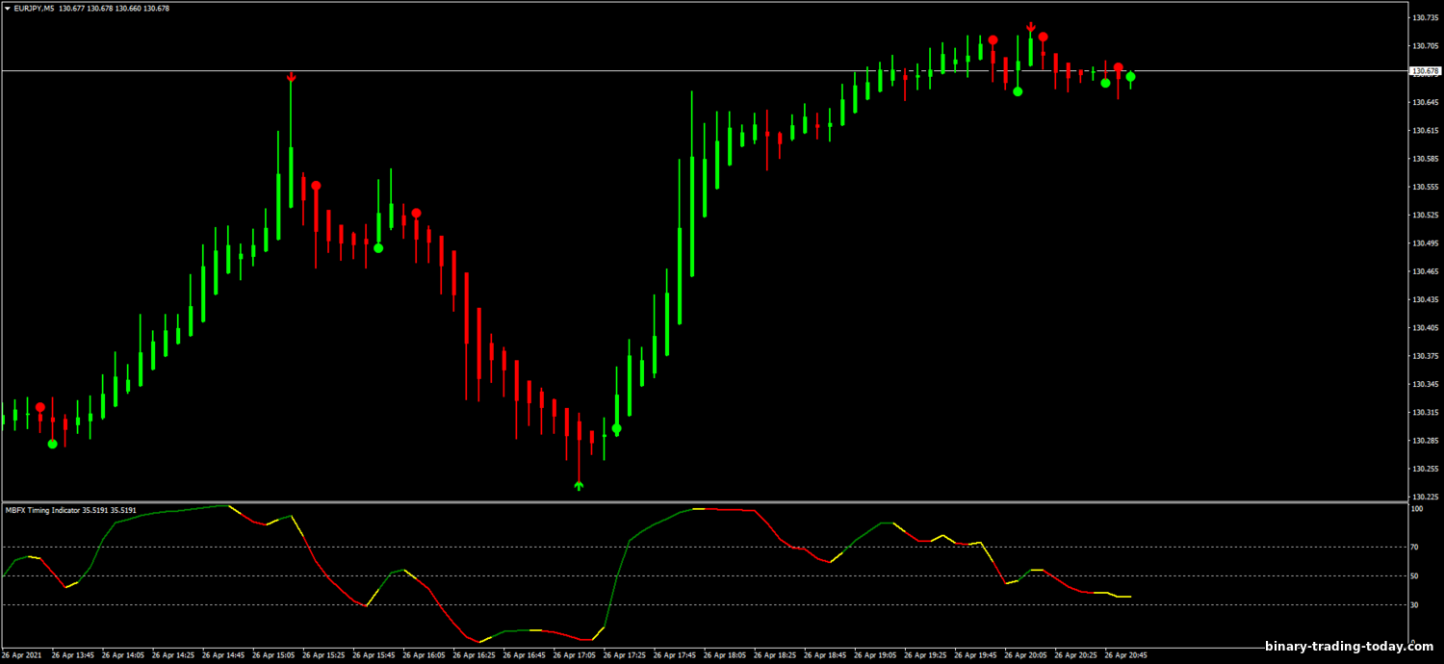Click the 26 Apr 15:45 time label
Image resolution: width=1444 pixels, height=664 pixels.
(x=374, y=654)
